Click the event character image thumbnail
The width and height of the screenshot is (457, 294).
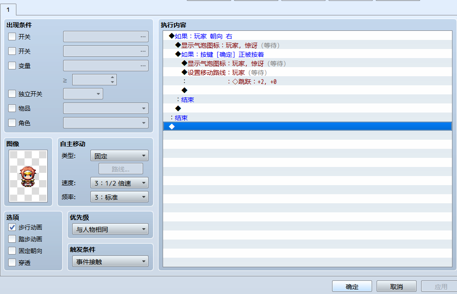(x=28, y=176)
